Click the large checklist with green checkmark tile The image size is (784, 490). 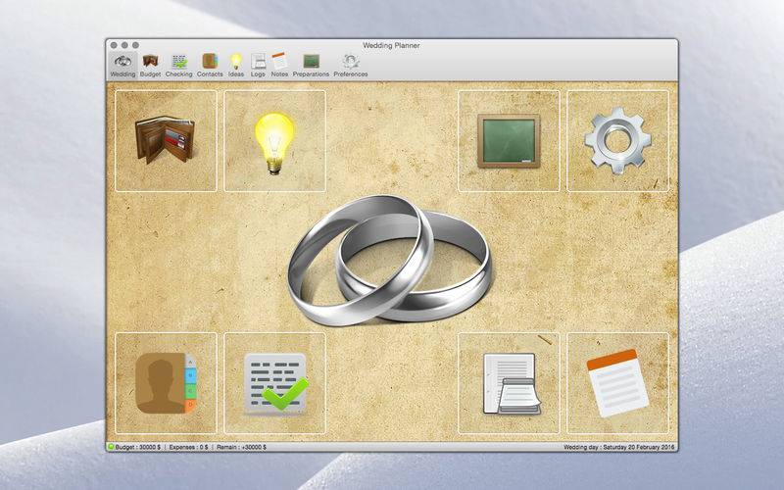click(275, 383)
